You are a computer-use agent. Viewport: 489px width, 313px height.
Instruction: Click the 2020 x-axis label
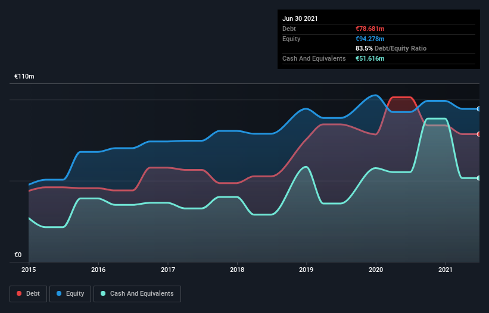coord(376,270)
